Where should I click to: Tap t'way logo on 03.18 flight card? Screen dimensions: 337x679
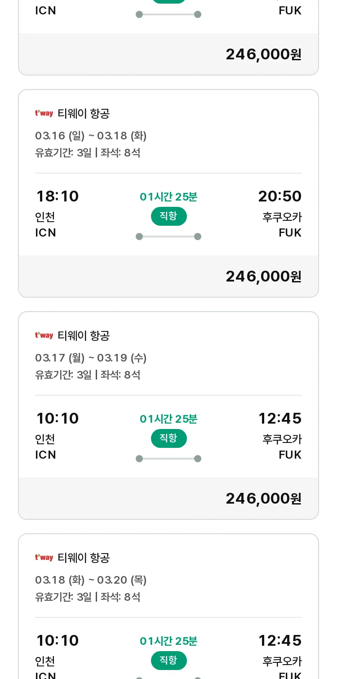point(44,558)
